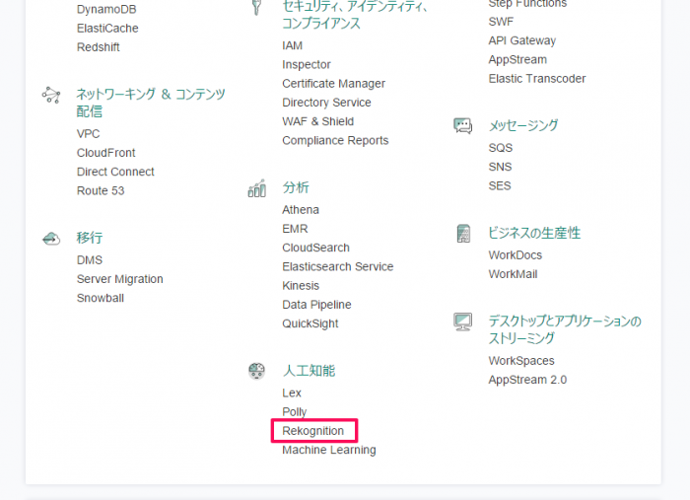Open Data Pipeline service
Viewport: 690px width, 500px height.
pyautogui.click(x=316, y=305)
